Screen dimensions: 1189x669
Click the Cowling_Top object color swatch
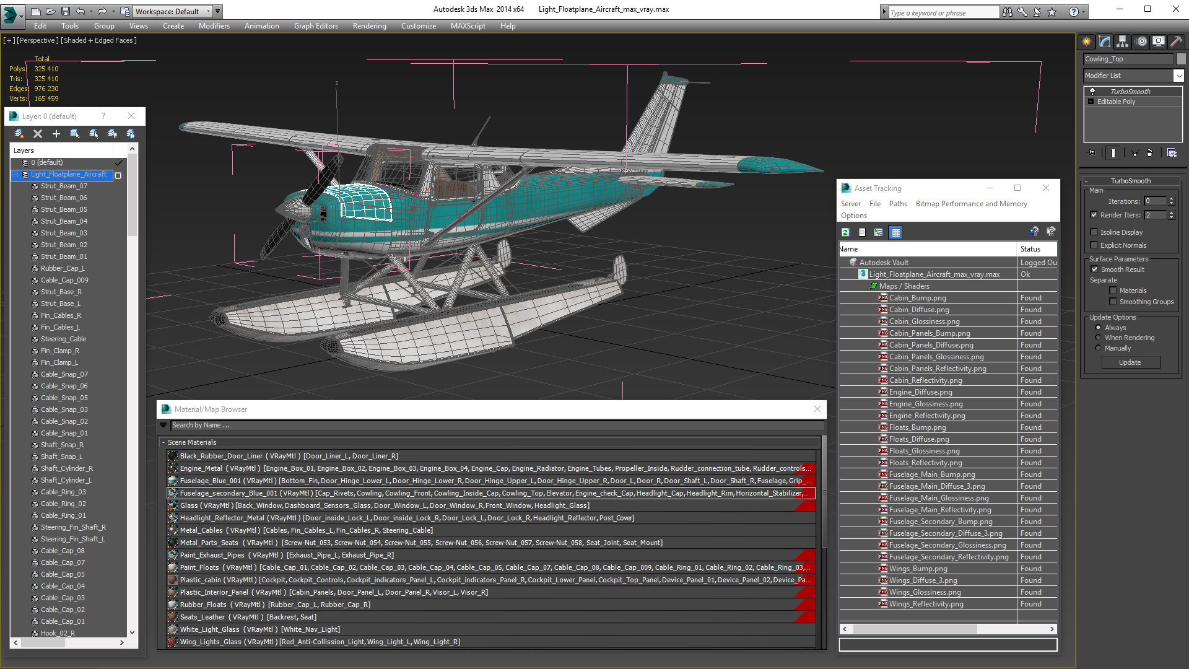(x=1181, y=59)
